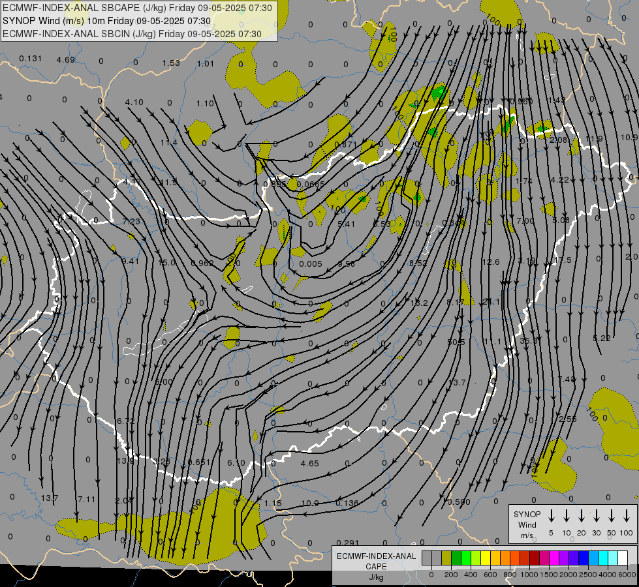Click the '0.291' value on the map

(x=348, y=543)
